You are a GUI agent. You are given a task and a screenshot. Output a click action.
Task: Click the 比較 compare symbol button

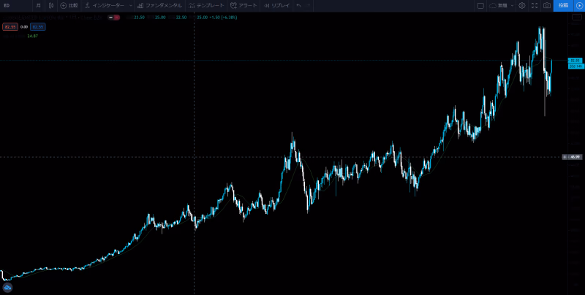pyautogui.click(x=69, y=5)
